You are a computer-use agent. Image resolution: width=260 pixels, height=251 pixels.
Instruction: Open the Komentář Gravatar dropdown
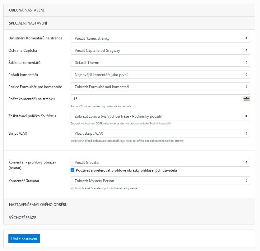pos(160,181)
